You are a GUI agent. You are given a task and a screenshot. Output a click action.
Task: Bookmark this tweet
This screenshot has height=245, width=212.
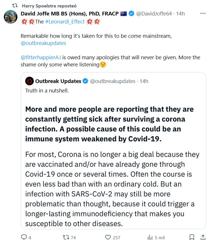[192, 237]
